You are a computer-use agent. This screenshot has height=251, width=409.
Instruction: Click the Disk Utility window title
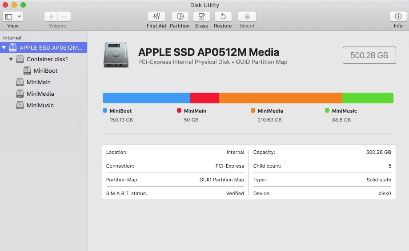pyautogui.click(x=204, y=5)
